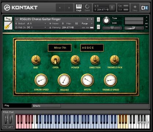Image resolution: width=153 pixels, height=132 pixels.
Task: Switch to the Effects tab
Action: [x=46, y=106]
